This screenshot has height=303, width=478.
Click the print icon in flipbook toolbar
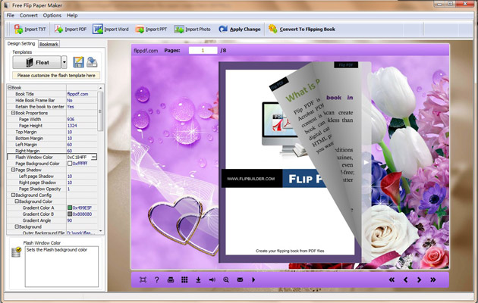pyautogui.click(x=171, y=280)
